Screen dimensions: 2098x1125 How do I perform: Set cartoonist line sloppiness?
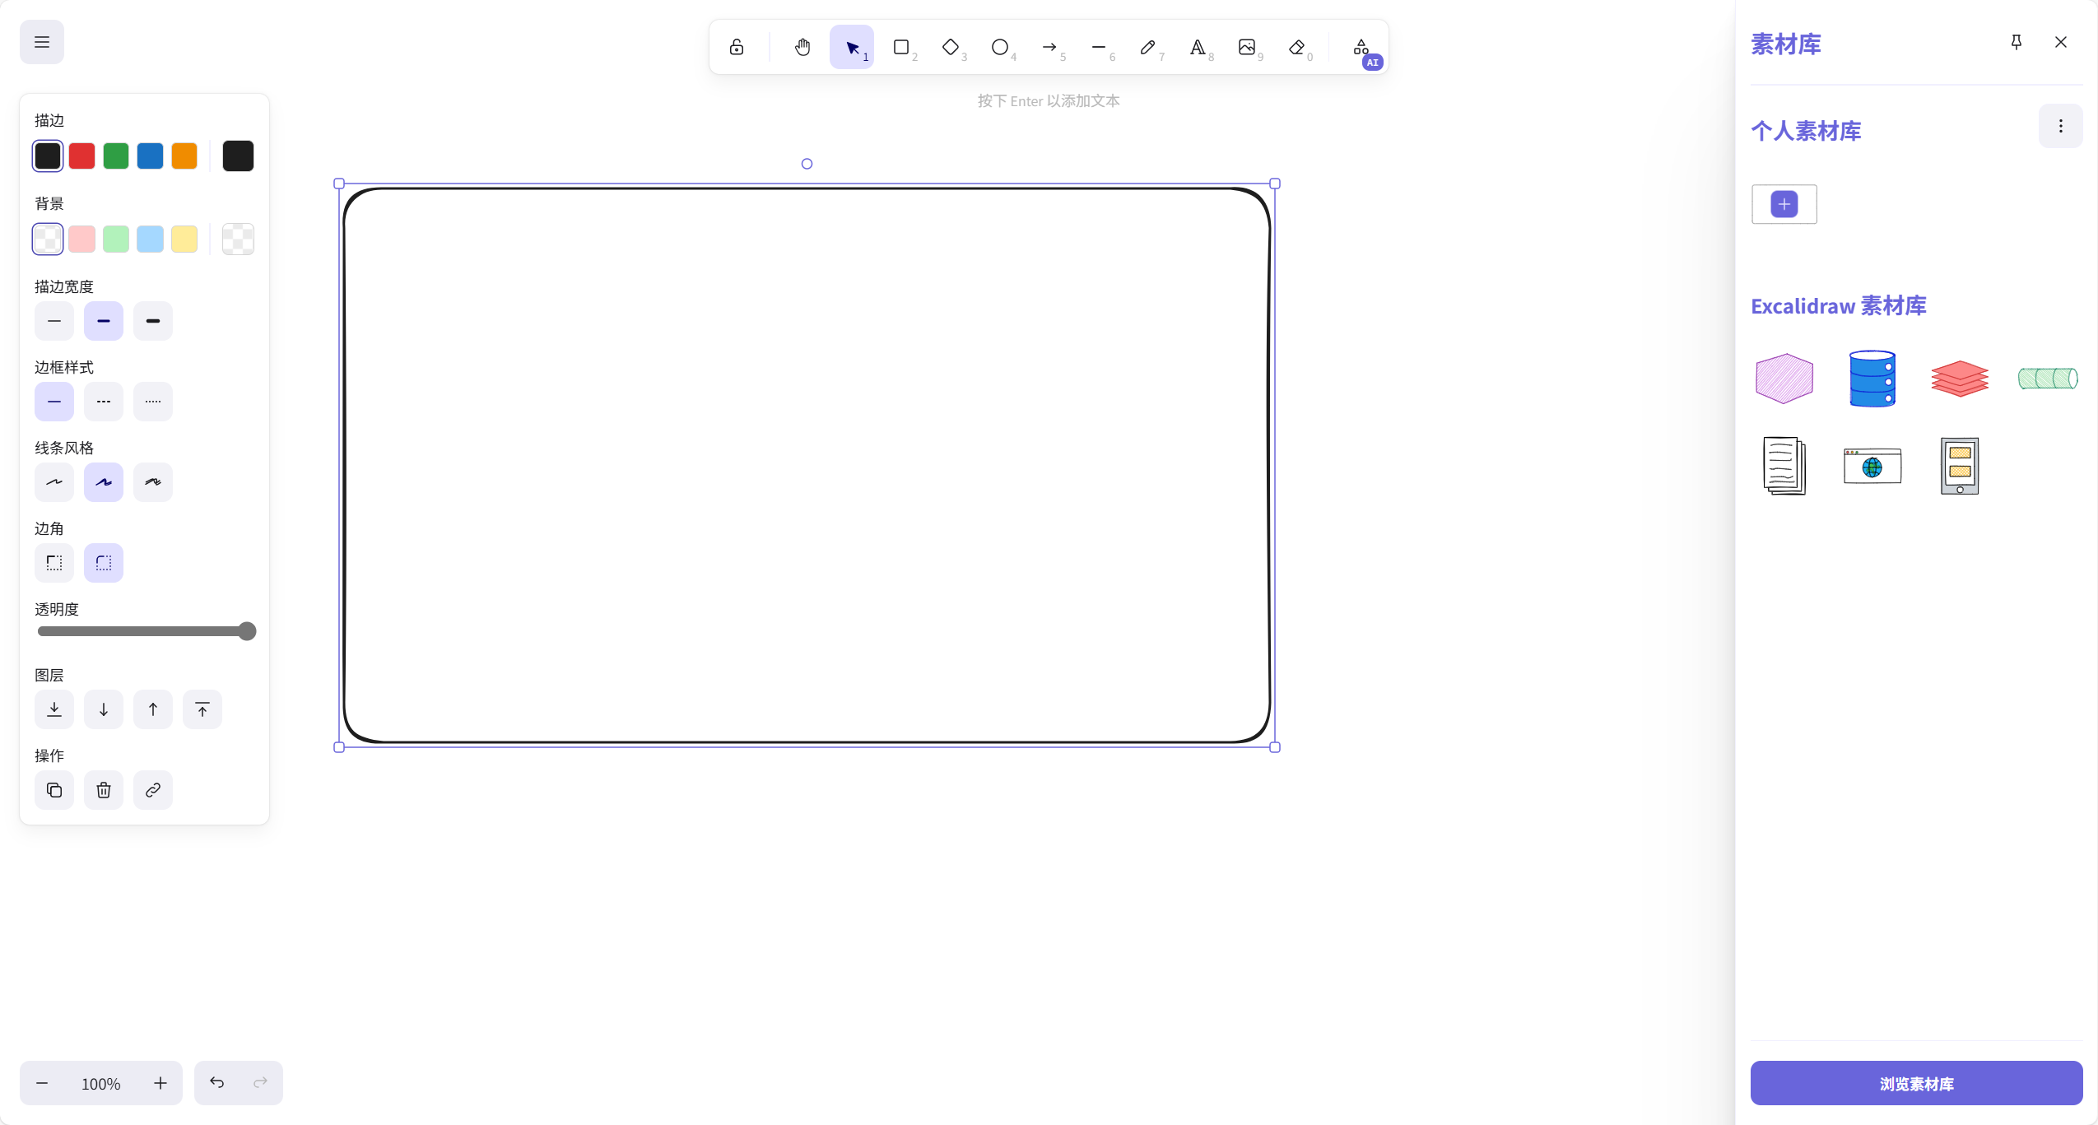pyautogui.click(x=153, y=482)
